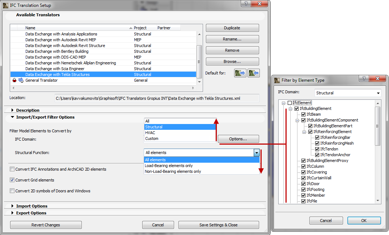Click the red lock icon beside General Translator
The height and width of the screenshot is (235, 389).
click(14, 80)
